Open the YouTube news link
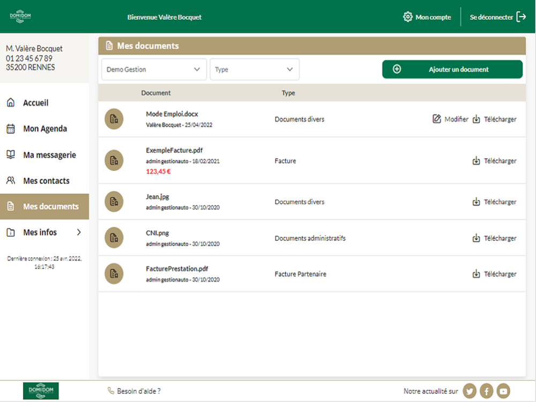536x402 pixels. click(503, 391)
